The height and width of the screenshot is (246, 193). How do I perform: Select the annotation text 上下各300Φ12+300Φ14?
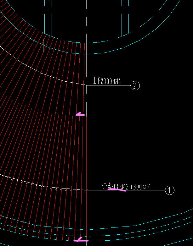[x=126, y=186]
